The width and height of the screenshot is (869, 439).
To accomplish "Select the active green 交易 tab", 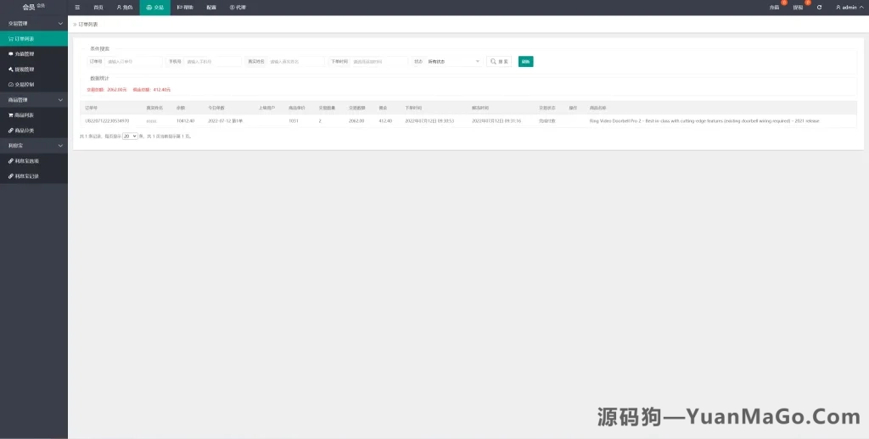I will (154, 7).
